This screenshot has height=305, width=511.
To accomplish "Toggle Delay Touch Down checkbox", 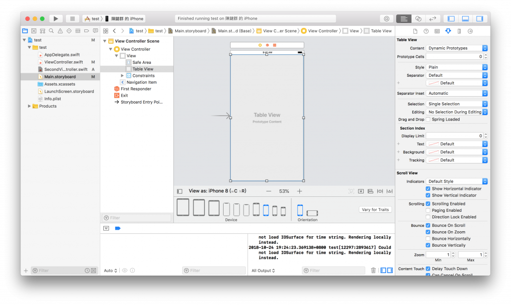I will point(428,269).
